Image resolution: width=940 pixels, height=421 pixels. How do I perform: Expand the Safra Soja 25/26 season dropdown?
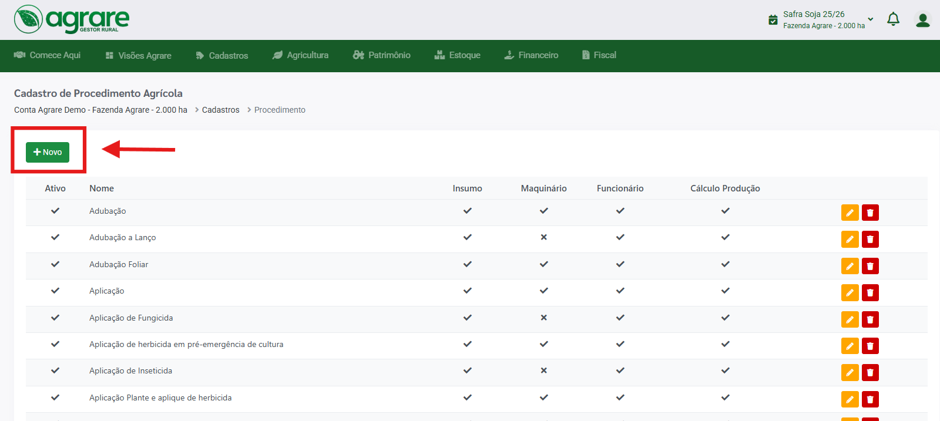click(x=871, y=19)
